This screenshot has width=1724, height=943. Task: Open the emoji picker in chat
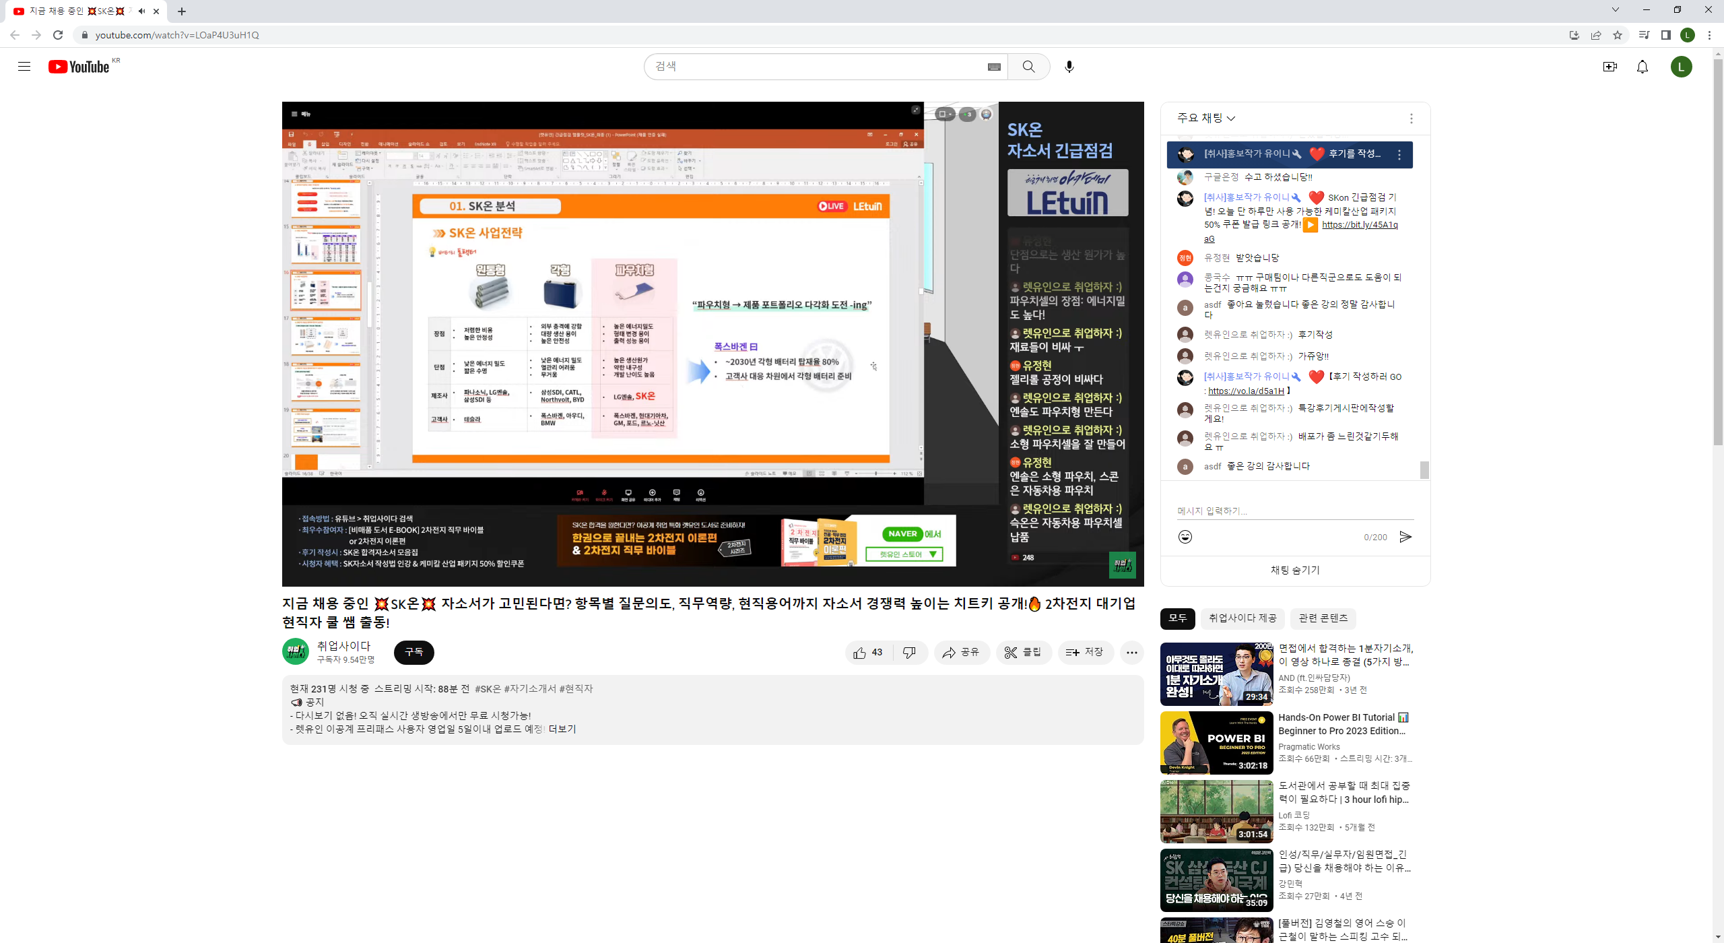click(x=1185, y=536)
